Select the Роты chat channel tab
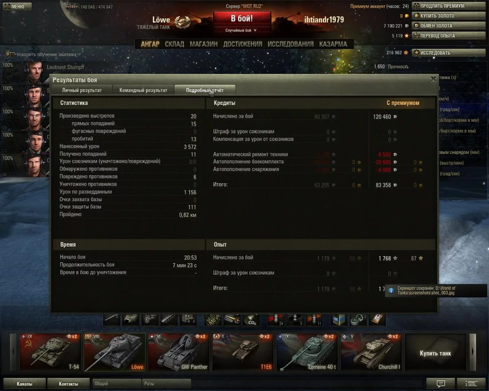The width and height of the screenshot is (489, 391). 166,384
